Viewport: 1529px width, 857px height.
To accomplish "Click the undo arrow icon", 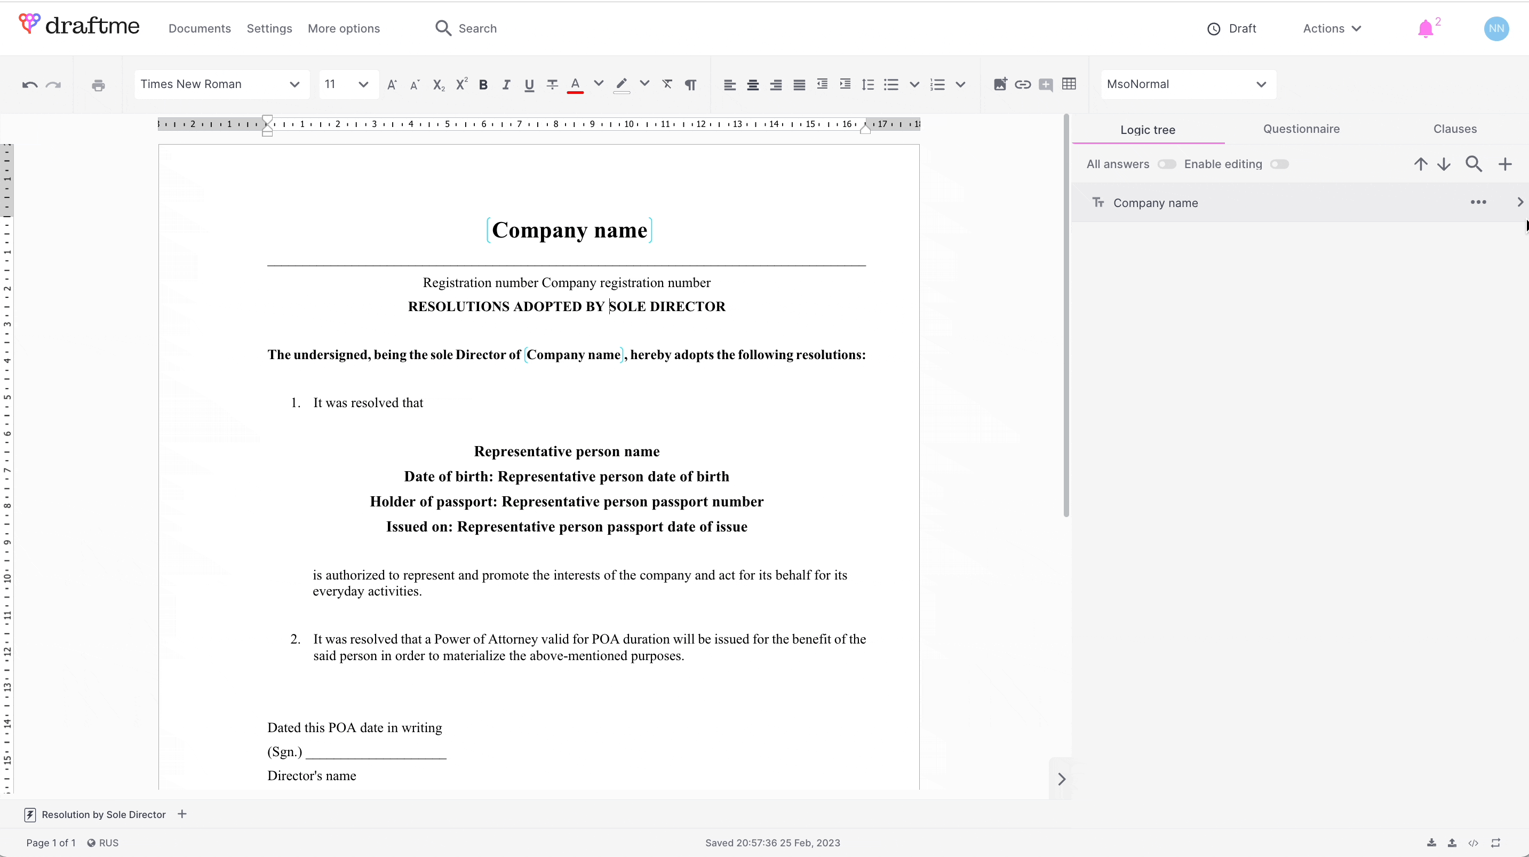I will (30, 85).
